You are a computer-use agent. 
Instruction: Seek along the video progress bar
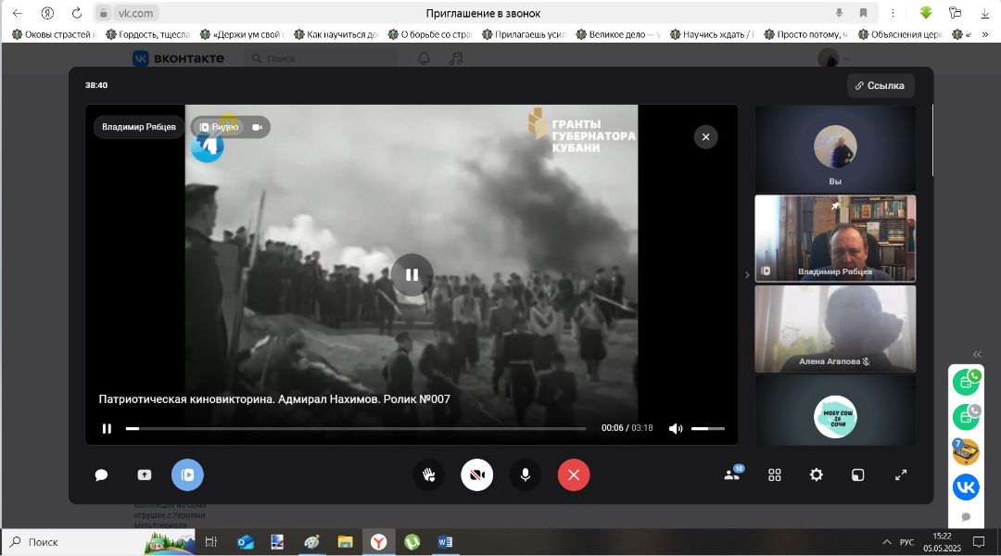click(x=356, y=428)
